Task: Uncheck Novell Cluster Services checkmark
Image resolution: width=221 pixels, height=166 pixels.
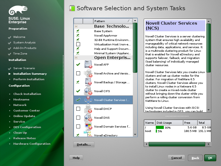Action: point(78,100)
